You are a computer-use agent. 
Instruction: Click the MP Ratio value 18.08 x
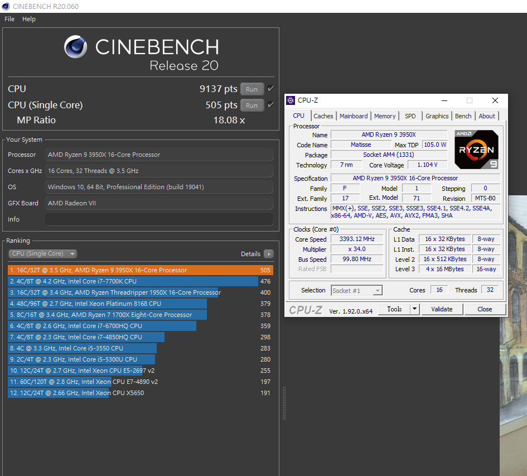(229, 120)
